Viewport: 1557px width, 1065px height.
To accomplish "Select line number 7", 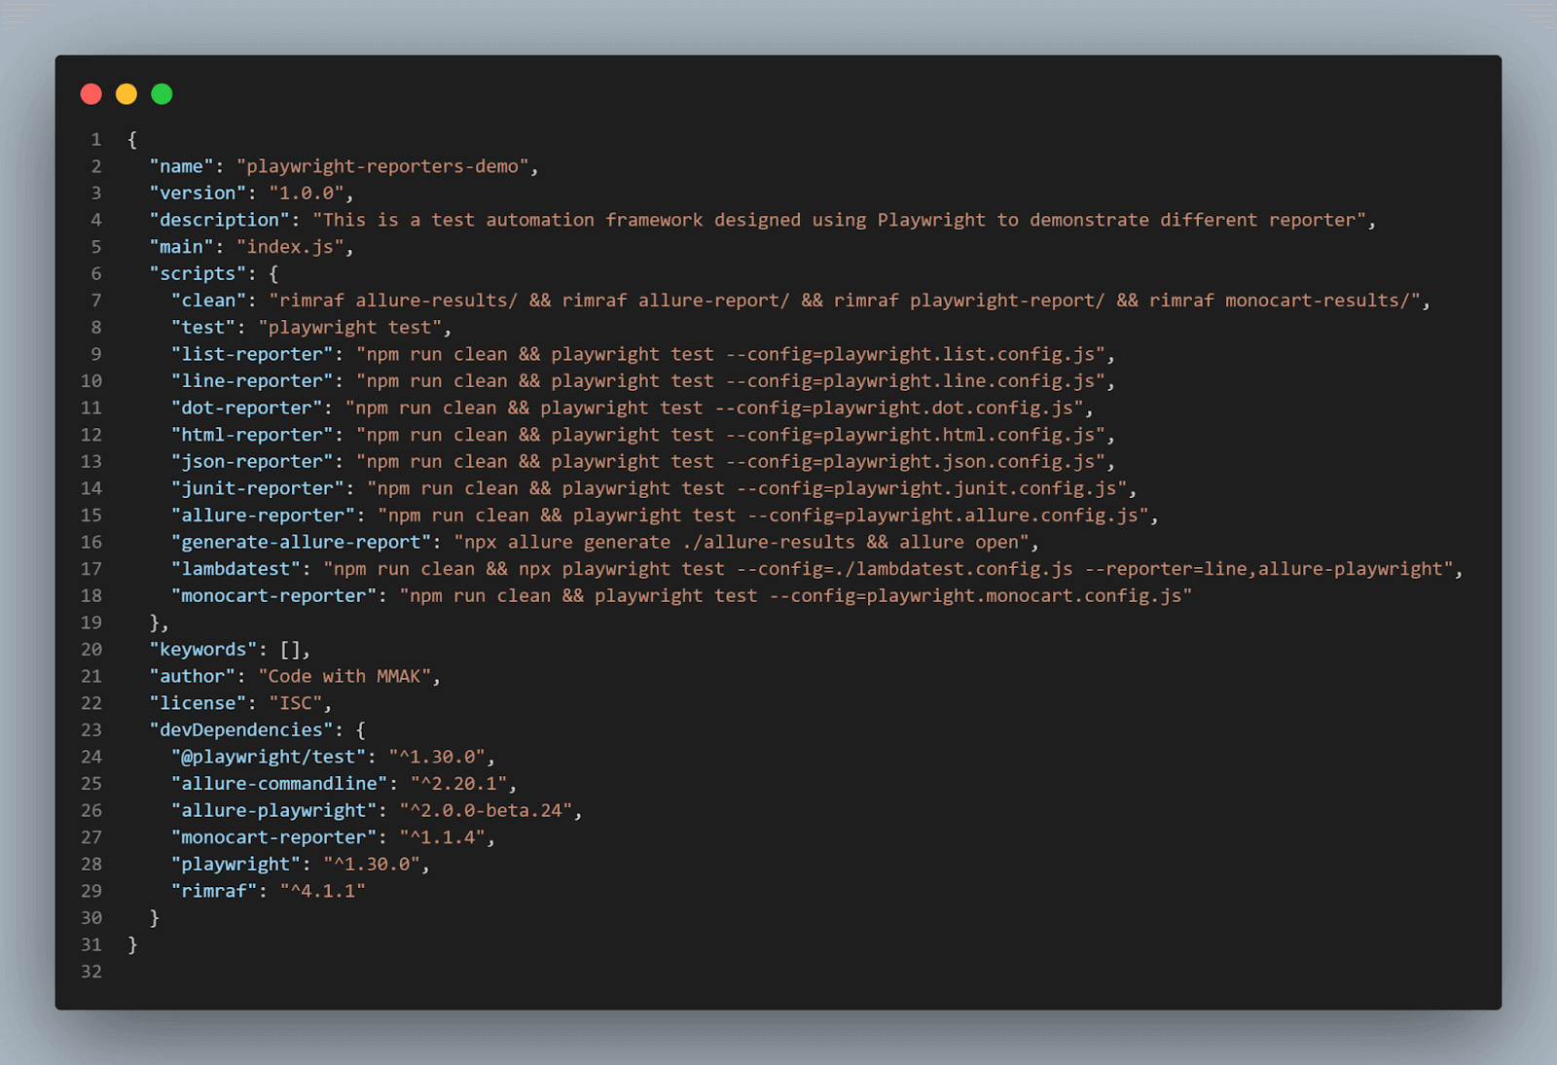I will [x=95, y=301].
